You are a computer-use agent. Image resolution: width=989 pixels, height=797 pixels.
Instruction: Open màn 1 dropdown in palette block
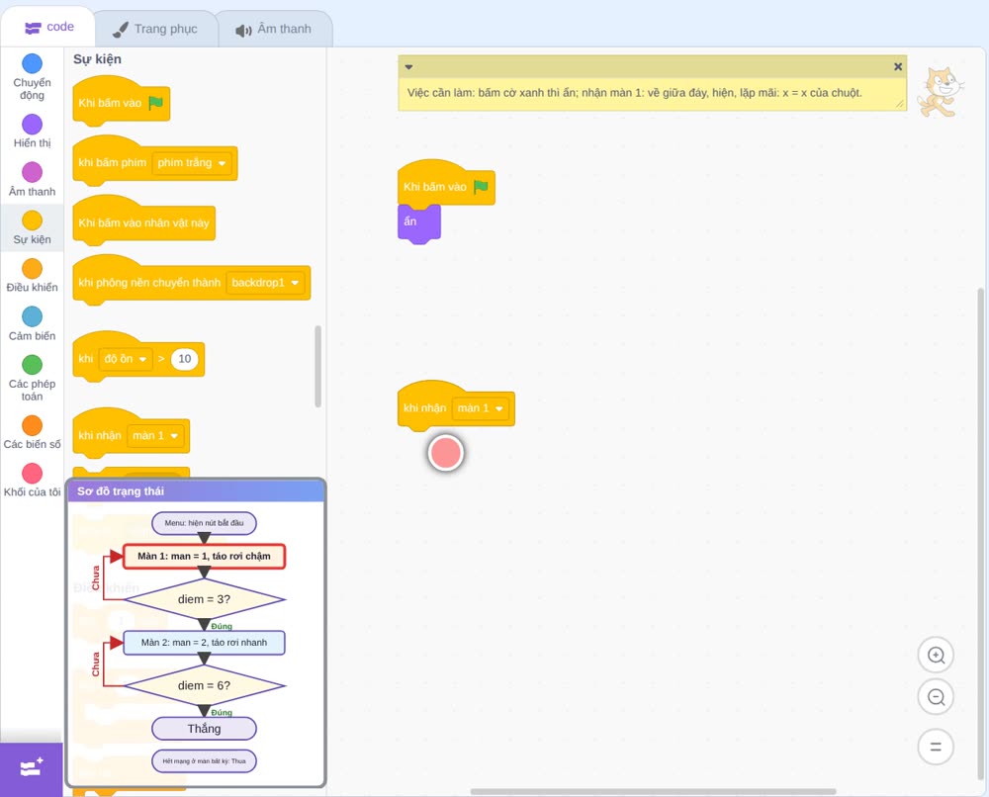click(155, 436)
